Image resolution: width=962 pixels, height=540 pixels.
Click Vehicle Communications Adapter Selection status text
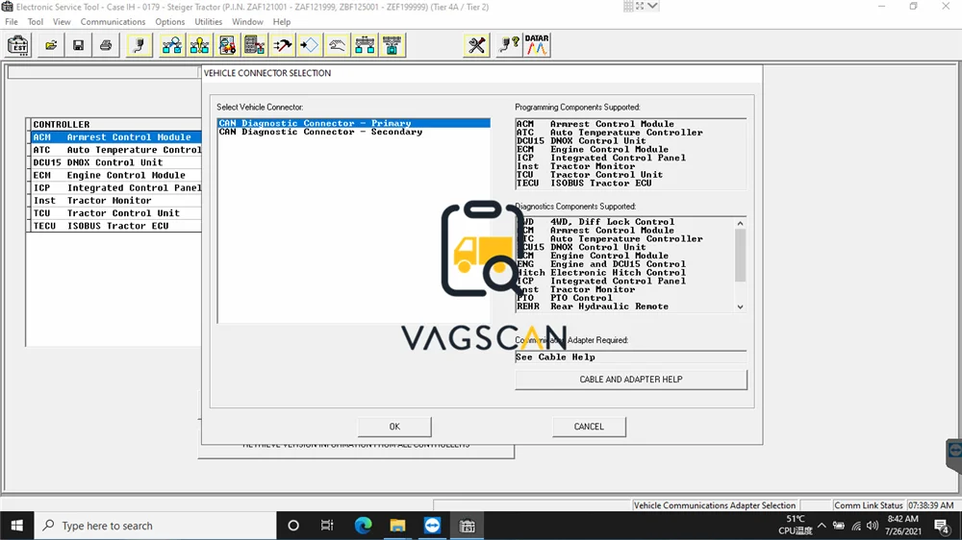pyautogui.click(x=714, y=505)
